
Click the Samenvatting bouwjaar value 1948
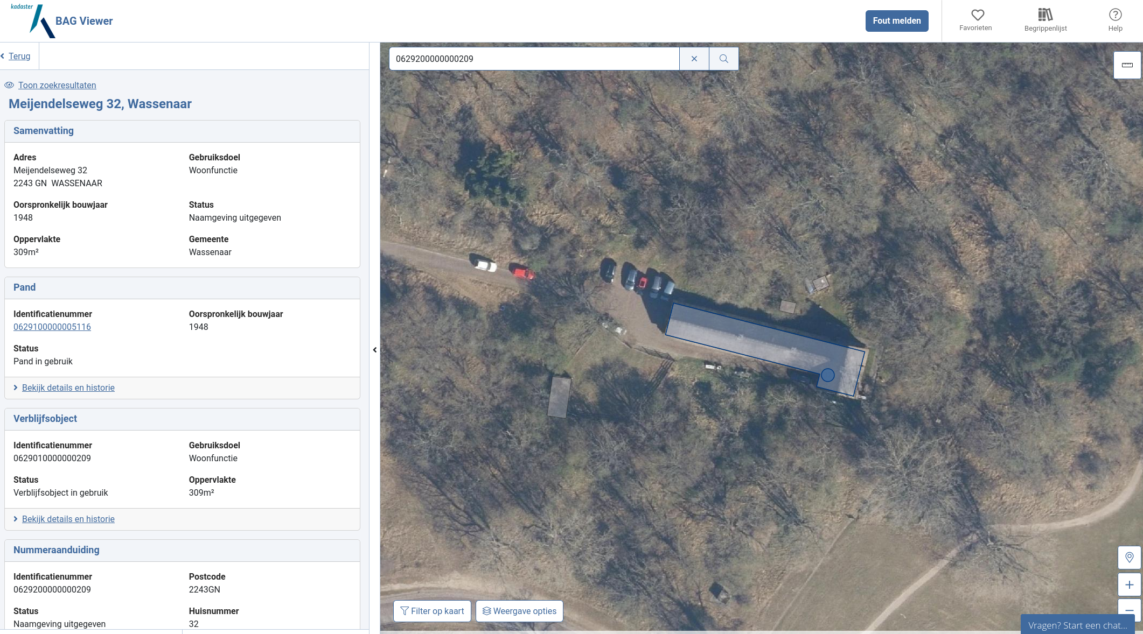point(23,217)
